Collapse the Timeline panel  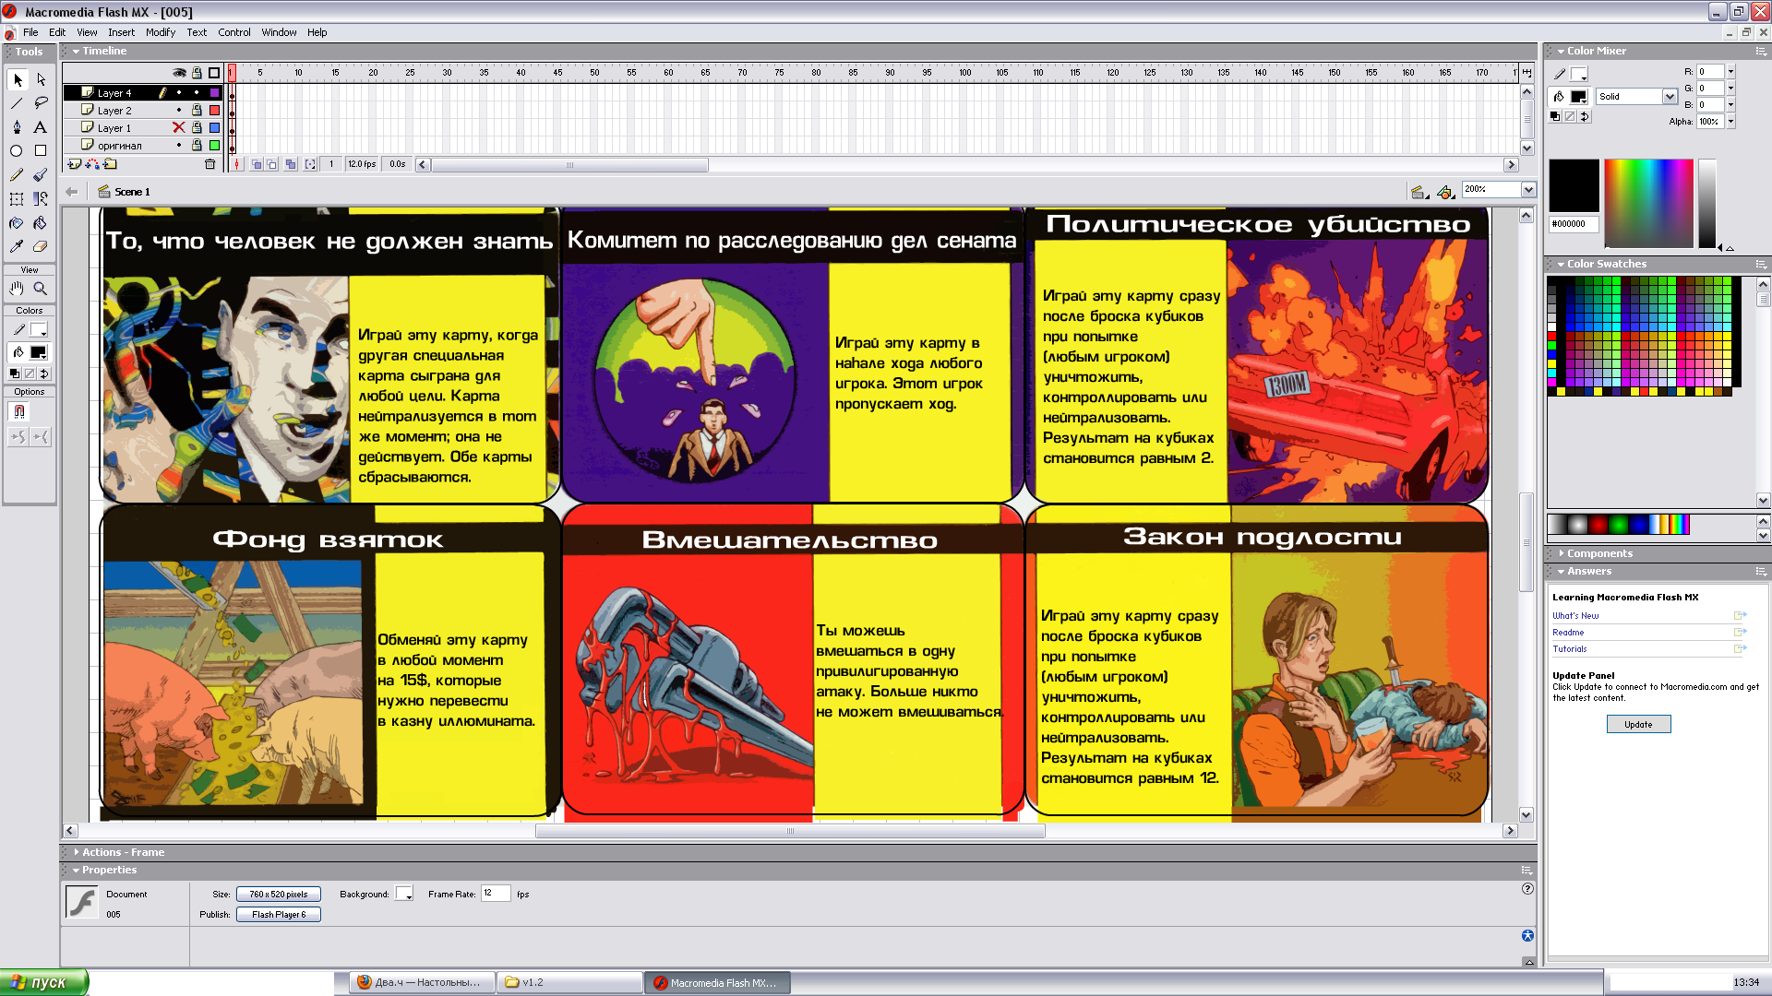pyautogui.click(x=77, y=52)
